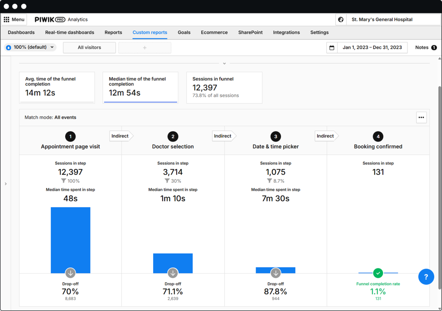Click the All visitors segment button
The image size is (442, 311).
[89, 48]
